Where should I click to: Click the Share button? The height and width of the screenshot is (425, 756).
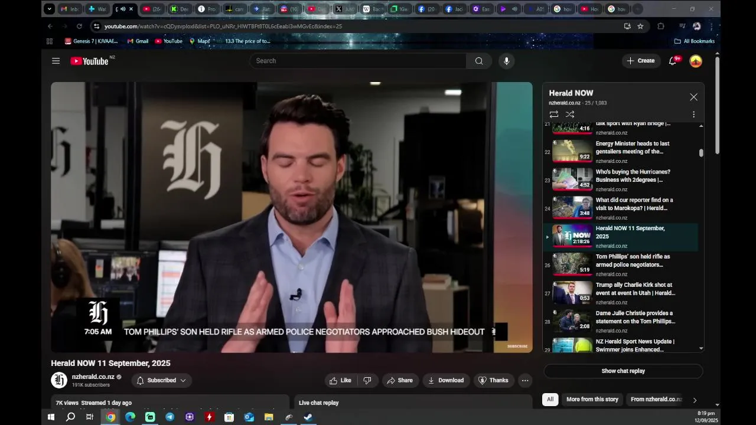coord(400,381)
